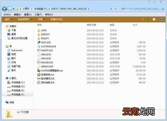Select the HD5.GHO file icon
The width and height of the screenshot is (167, 121).
pos(39,58)
